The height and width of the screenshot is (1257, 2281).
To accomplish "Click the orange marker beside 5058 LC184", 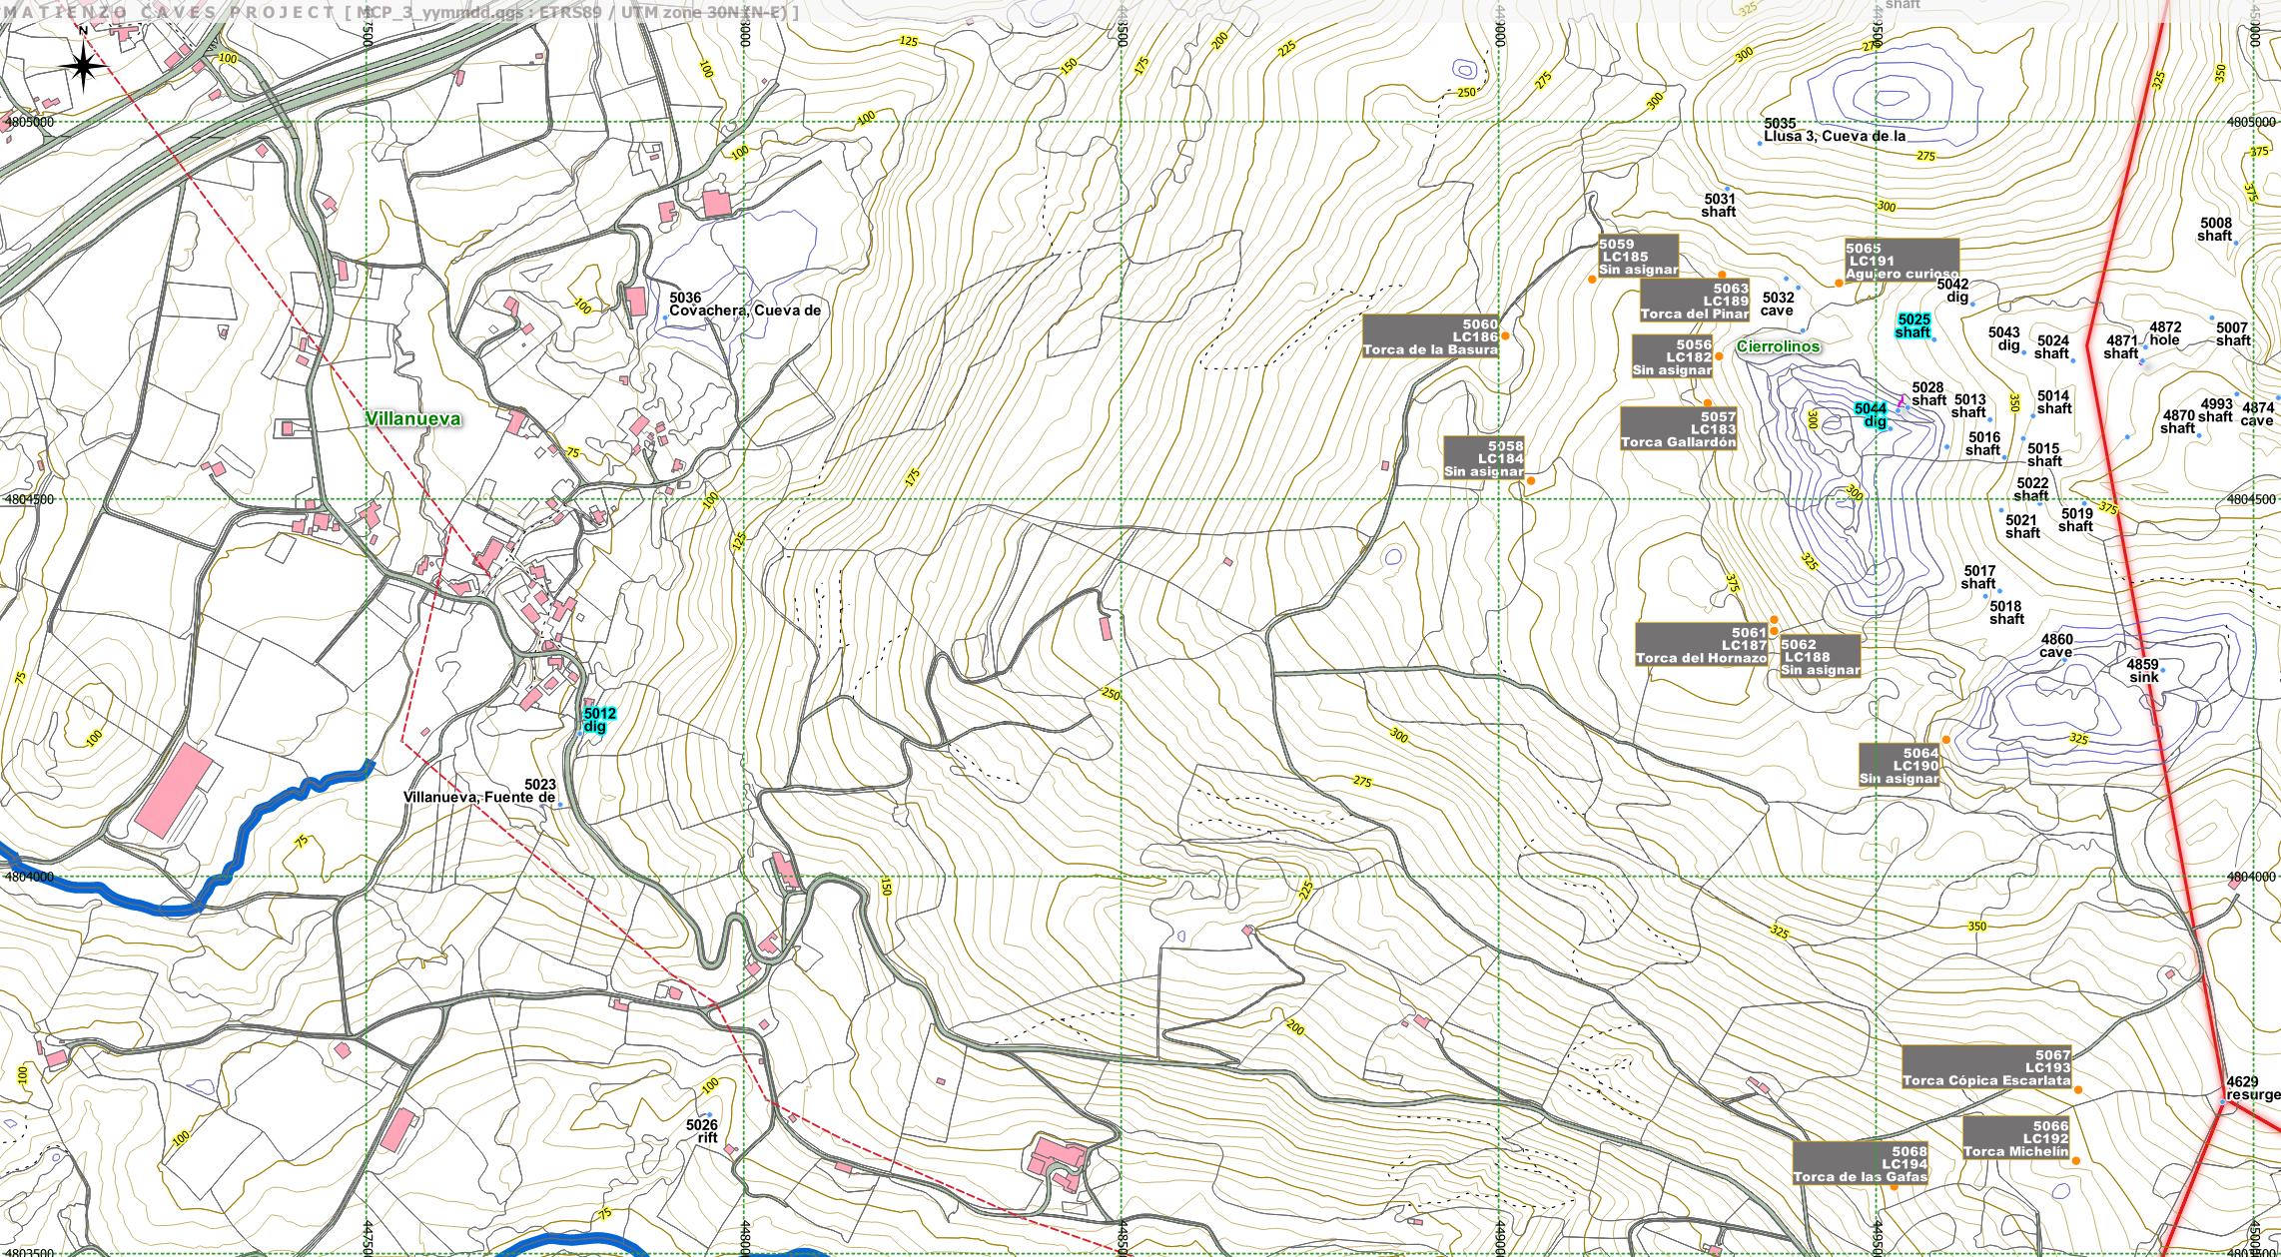I will 1530,481.
